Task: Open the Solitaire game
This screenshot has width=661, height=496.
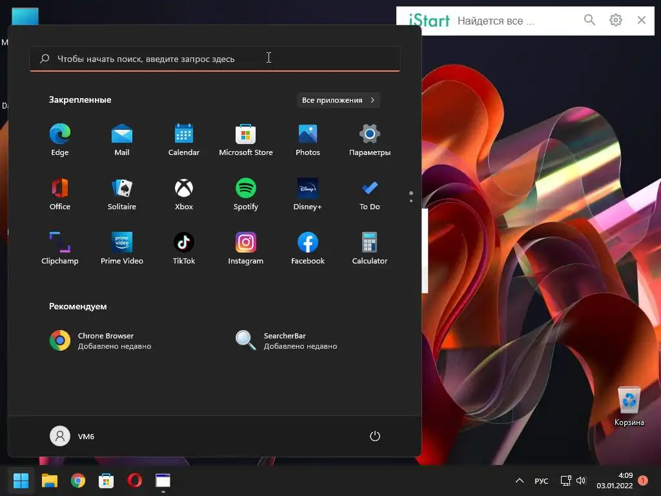Action: [122, 194]
